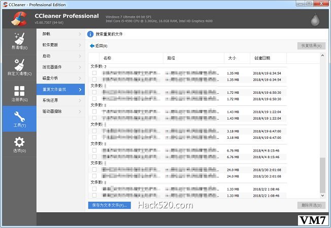
Task: Check first 24.0 MB file checkbox
Action: coord(94,170)
